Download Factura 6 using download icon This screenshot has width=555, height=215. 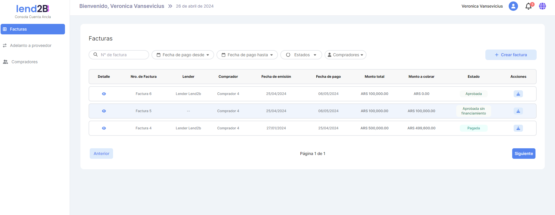(518, 94)
